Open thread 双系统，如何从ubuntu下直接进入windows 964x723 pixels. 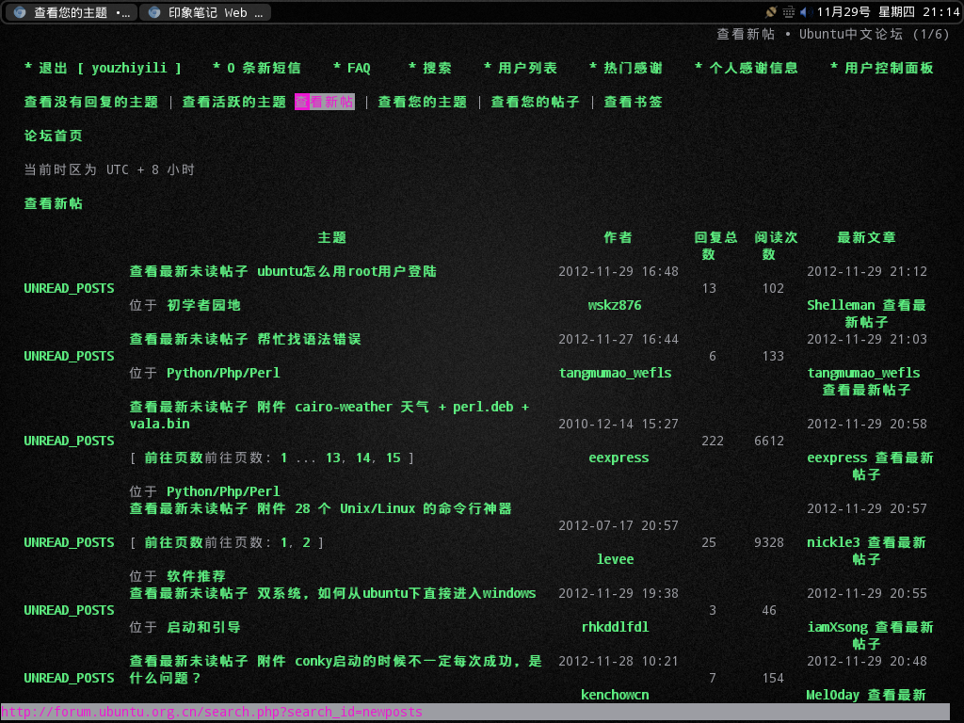pos(396,594)
